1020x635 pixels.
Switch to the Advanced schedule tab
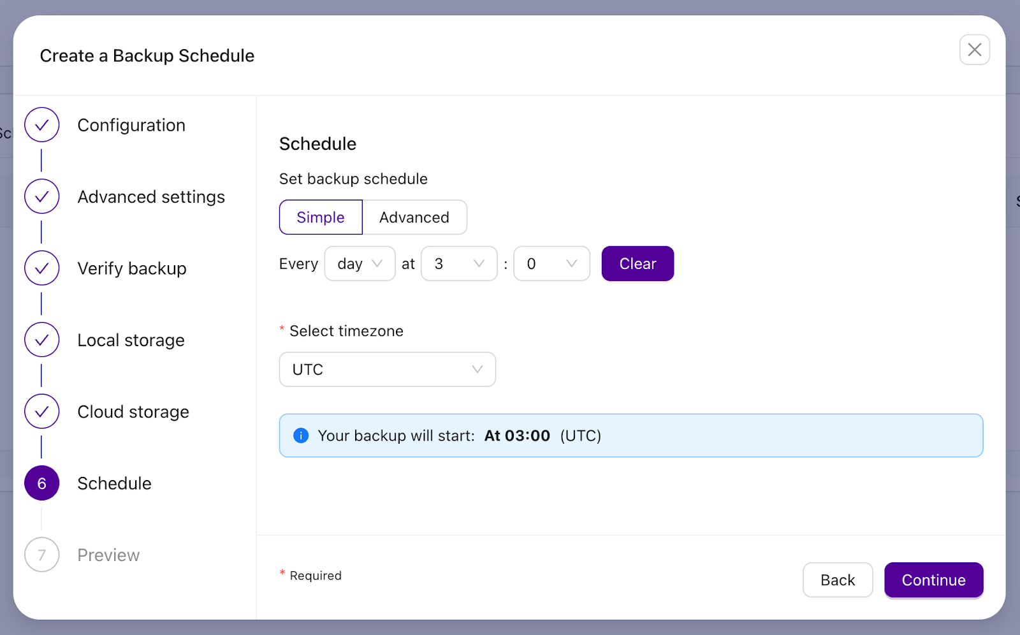pos(414,217)
